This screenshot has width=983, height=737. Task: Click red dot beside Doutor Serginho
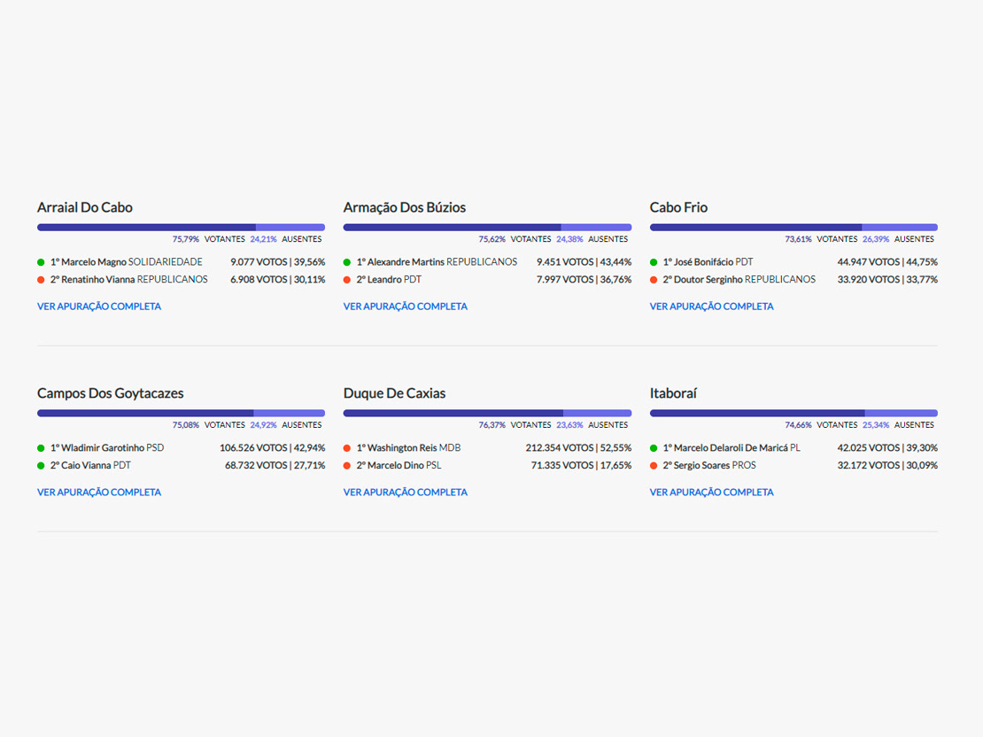click(654, 280)
